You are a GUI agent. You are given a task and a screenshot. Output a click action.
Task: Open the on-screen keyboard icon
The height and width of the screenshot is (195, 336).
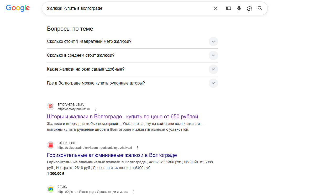pos(229,8)
